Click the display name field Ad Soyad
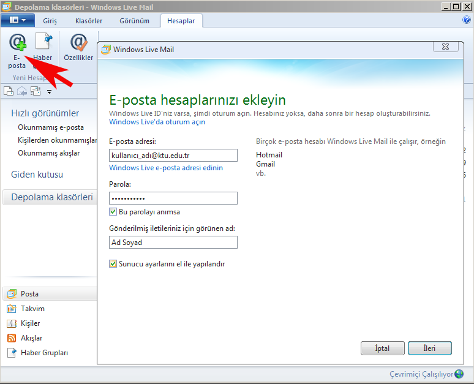The width and height of the screenshot is (474, 384). (173, 243)
